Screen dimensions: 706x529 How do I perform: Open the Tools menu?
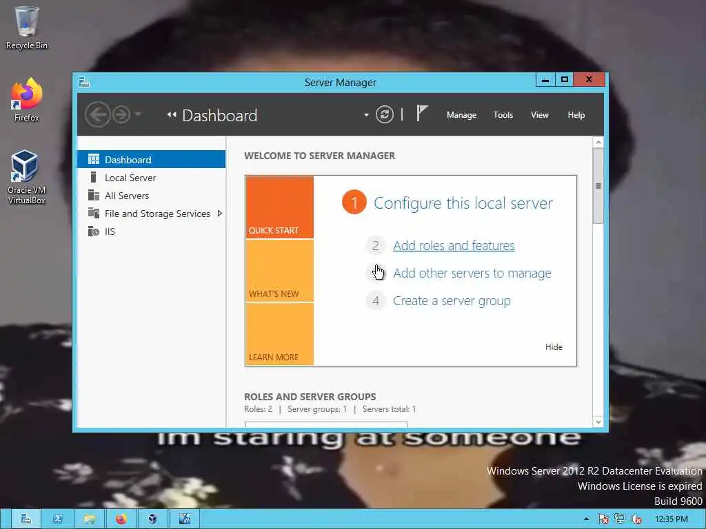503,115
